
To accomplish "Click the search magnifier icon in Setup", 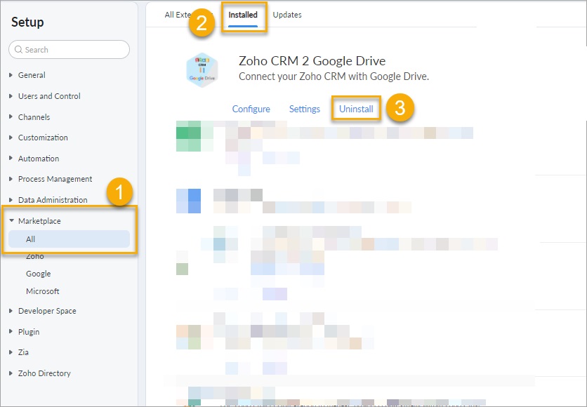I will tap(18, 49).
